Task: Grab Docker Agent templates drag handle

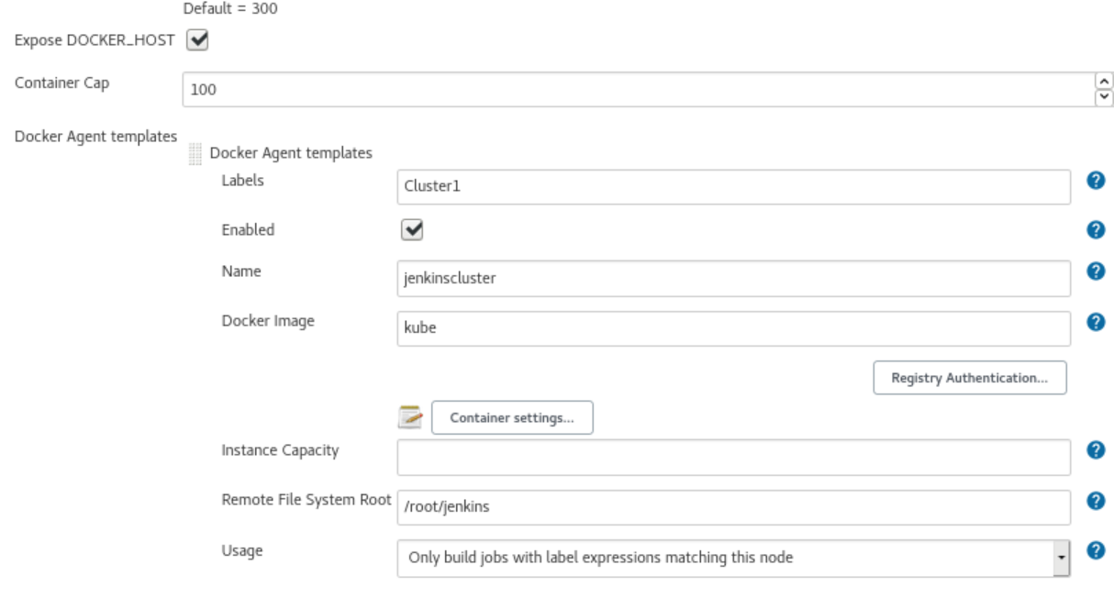Action: 194,155
